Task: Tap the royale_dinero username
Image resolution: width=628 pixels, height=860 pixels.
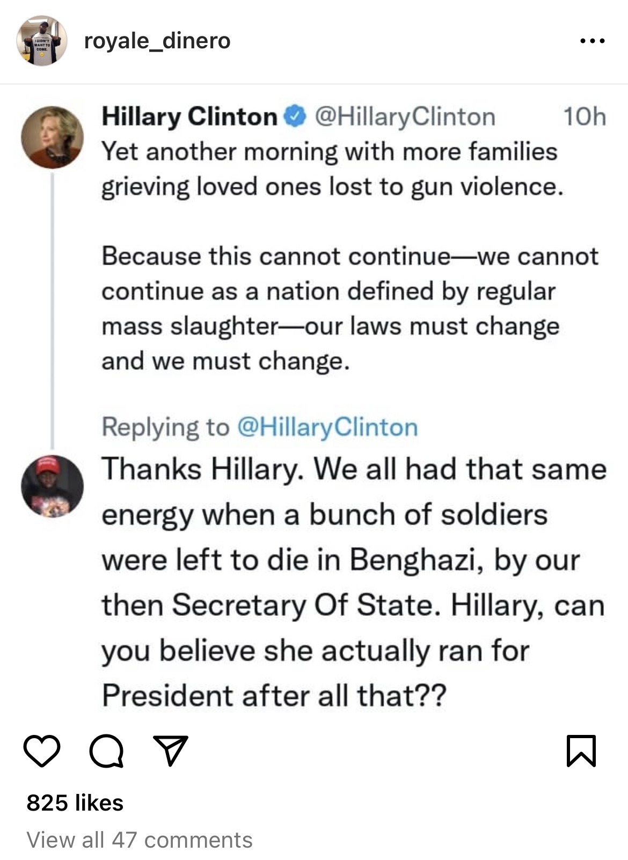Action: pos(157,41)
